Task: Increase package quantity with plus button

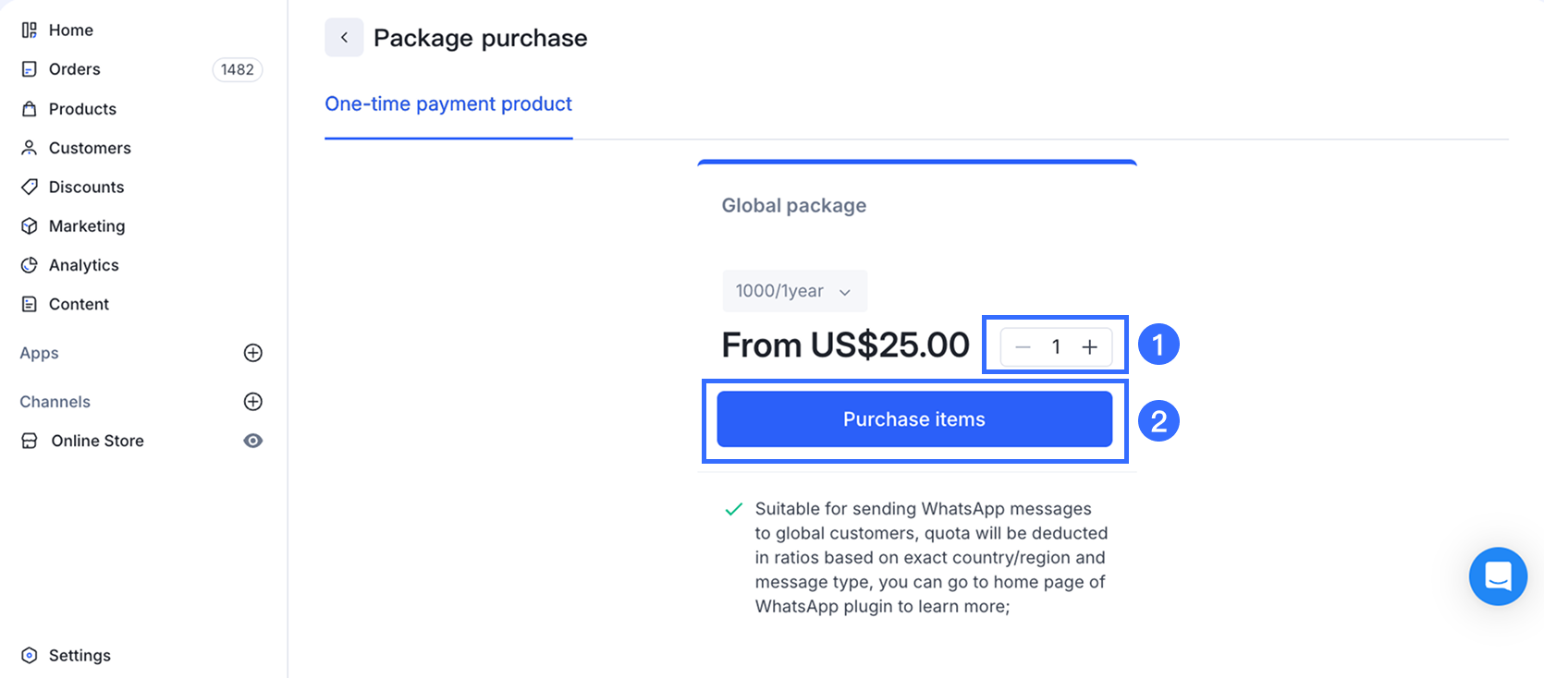Action: click(x=1090, y=346)
